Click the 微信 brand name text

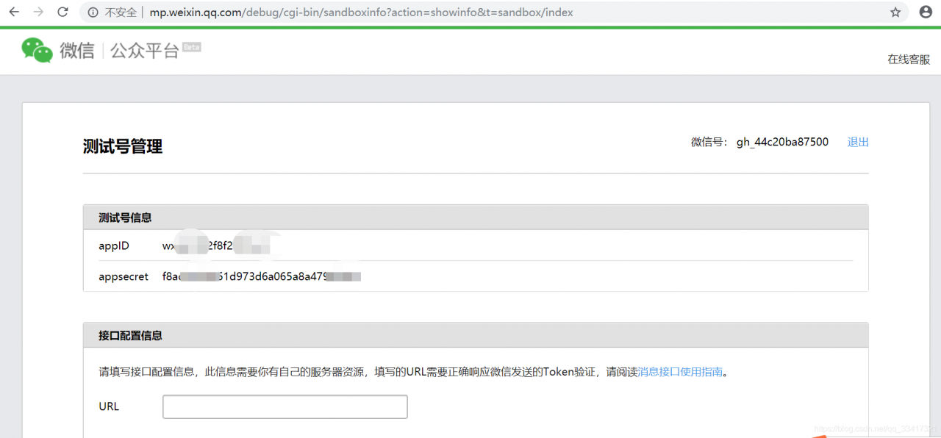[77, 51]
